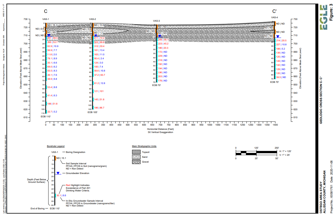Image resolution: width=335 pixels, height=217 pixels.
Task: Click the VAS-2 boring label
Action: click(x=93, y=19)
